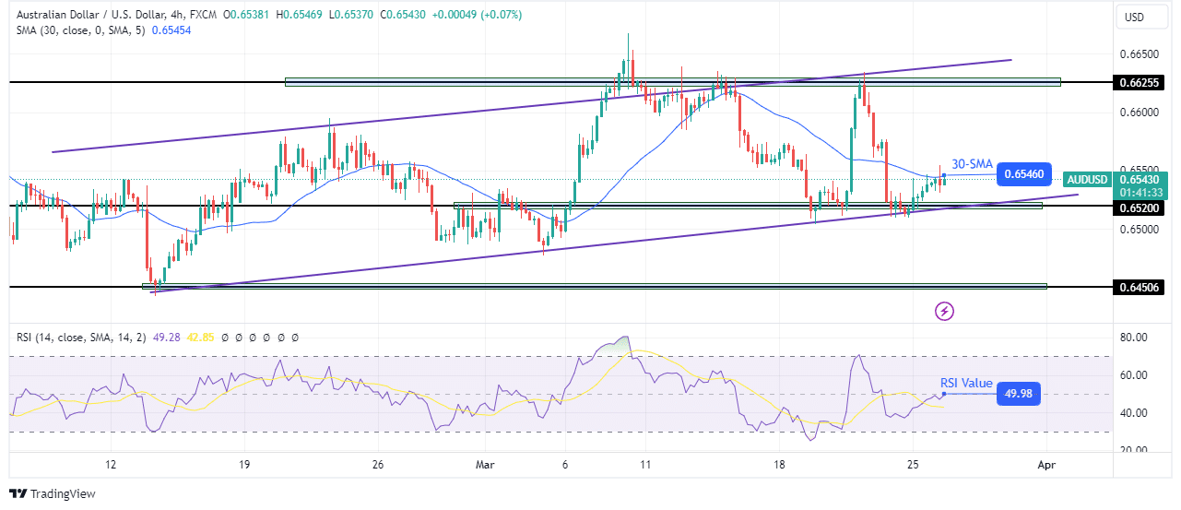1181x510 pixels.
Task: Click the 0.65460 SMA value label
Action: pyautogui.click(x=1024, y=173)
